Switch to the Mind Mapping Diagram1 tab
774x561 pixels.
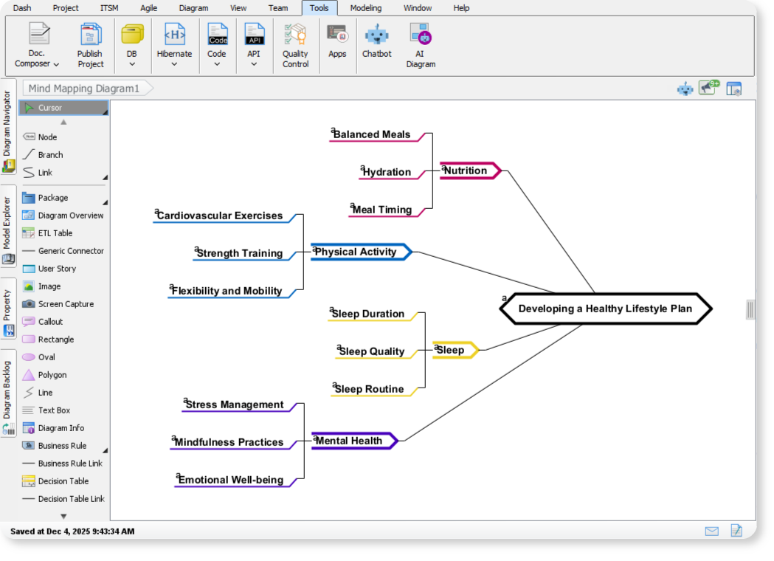pyautogui.click(x=83, y=87)
